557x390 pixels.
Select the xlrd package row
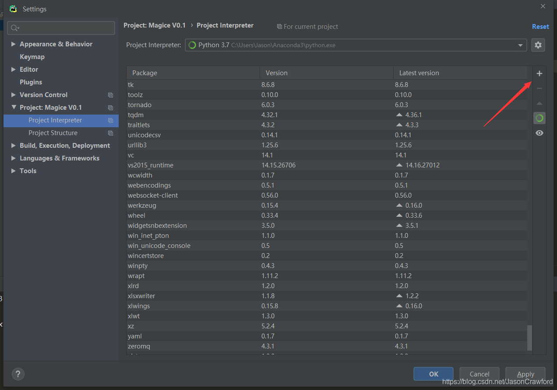[327, 286]
